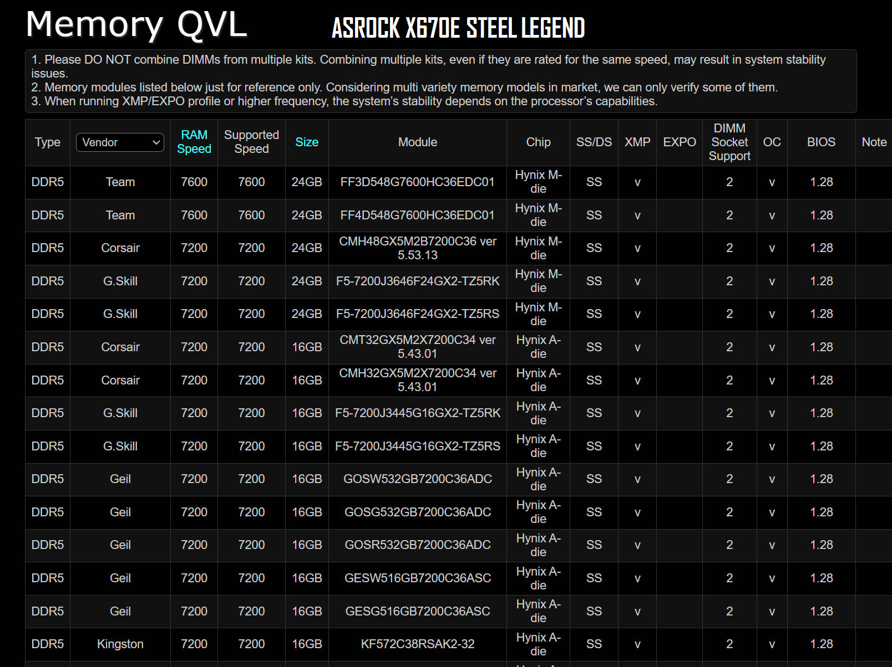Click the BIOS column header

coord(821,142)
